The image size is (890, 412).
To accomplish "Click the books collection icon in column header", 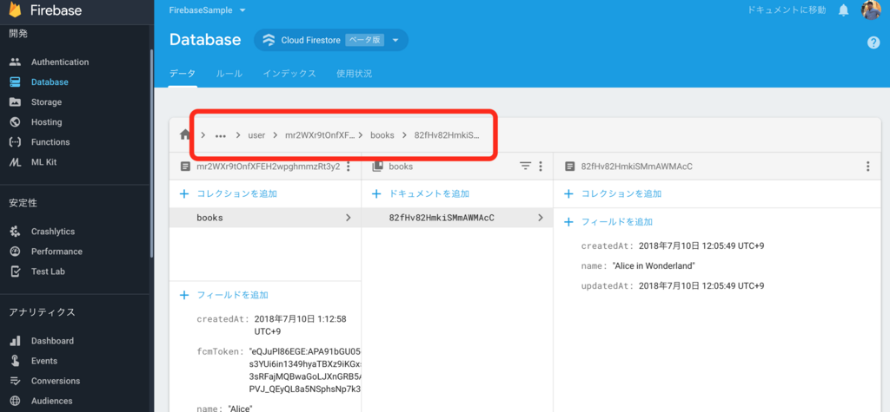I will [x=377, y=167].
